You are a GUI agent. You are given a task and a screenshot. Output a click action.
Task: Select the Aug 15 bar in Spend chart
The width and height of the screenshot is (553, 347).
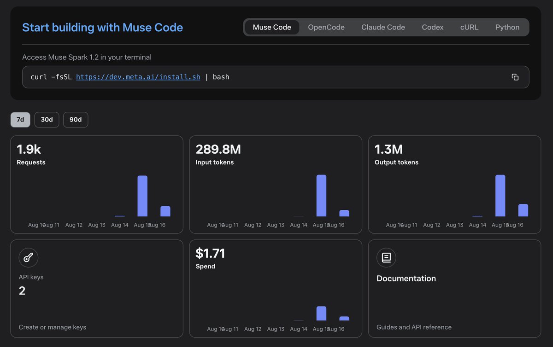pos(321,313)
